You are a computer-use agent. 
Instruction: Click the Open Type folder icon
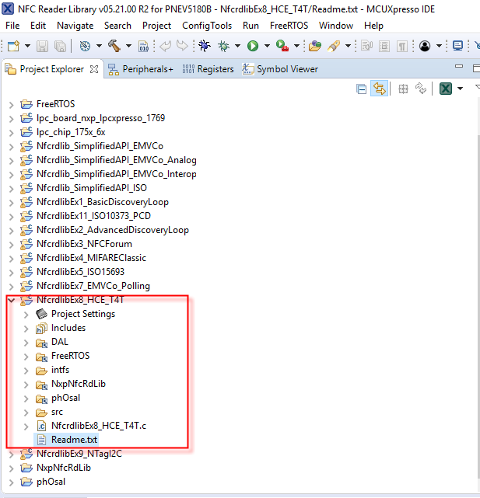(314, 47)
